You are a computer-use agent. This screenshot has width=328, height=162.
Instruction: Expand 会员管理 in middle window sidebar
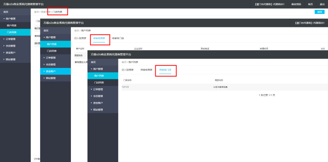[56, 64]
